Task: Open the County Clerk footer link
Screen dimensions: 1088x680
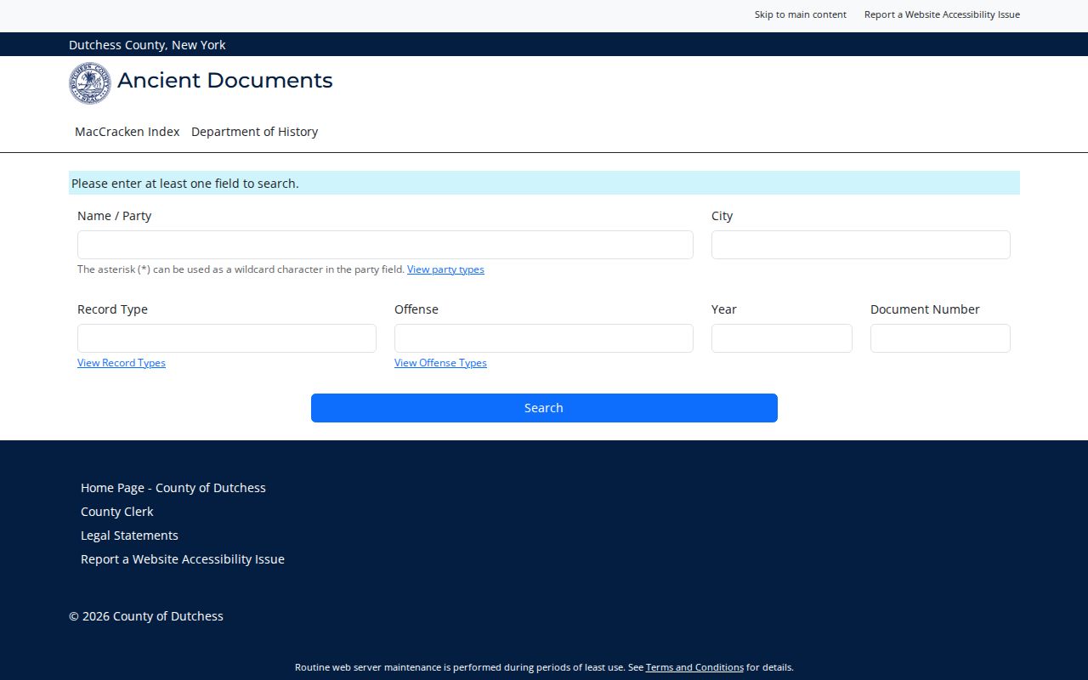Action: coord(117,512)
